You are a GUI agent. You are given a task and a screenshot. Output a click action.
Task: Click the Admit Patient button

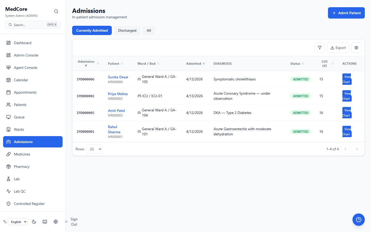click(346, 13)
